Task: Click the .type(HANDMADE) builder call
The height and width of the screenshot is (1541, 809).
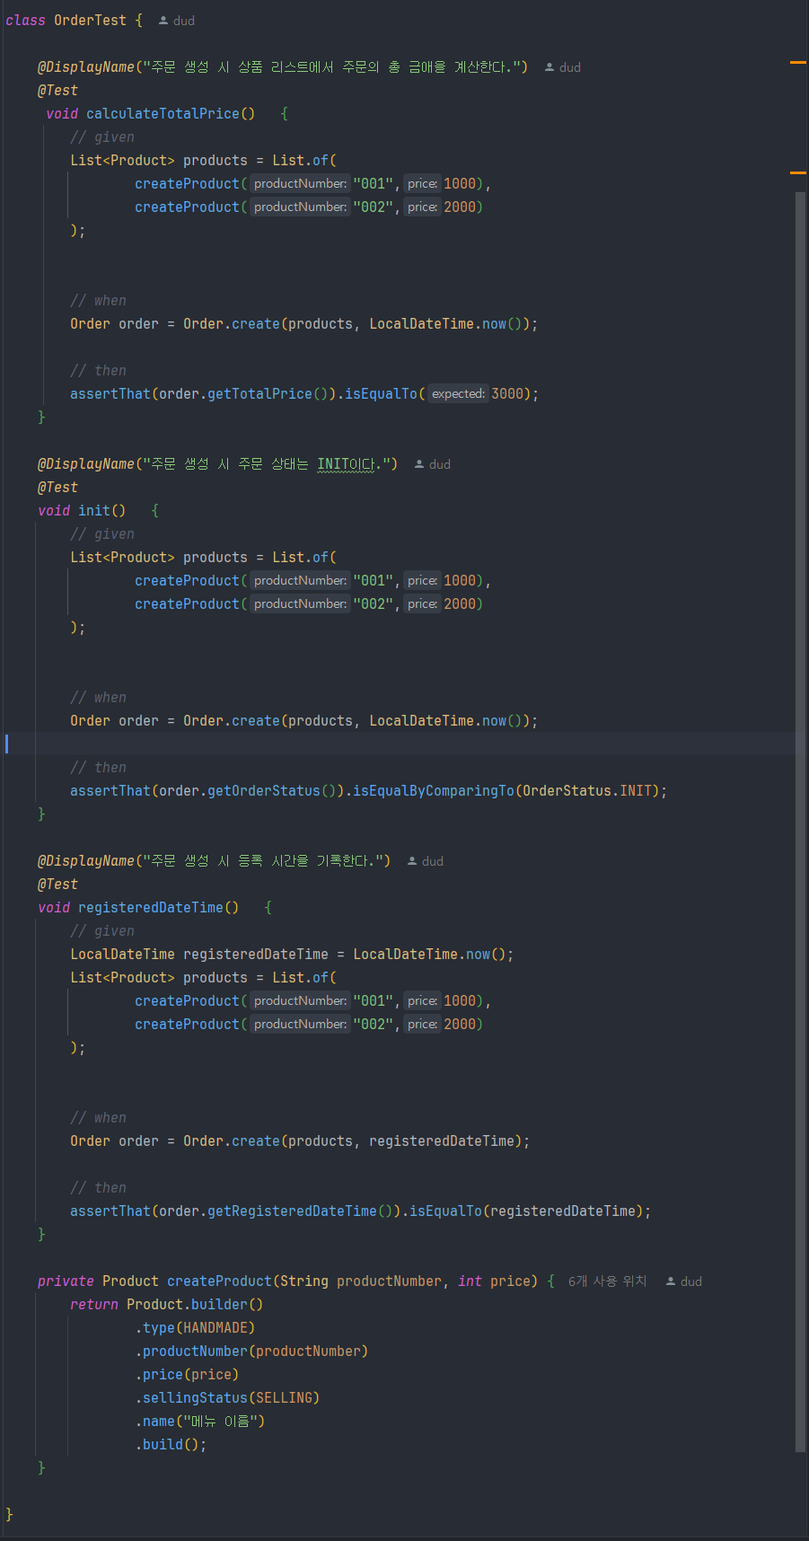Action: [195, 1328]
